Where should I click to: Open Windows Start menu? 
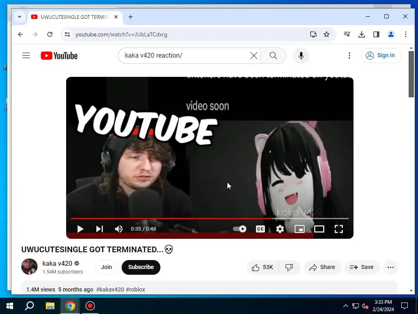(x=10, y=306)
